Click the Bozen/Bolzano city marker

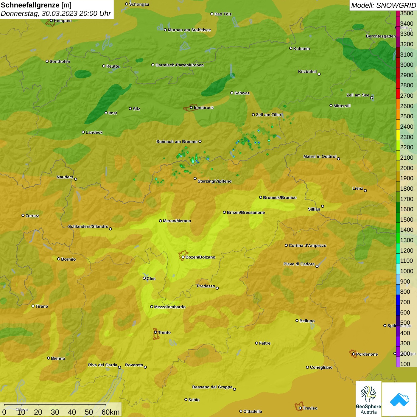coord(183,257)
